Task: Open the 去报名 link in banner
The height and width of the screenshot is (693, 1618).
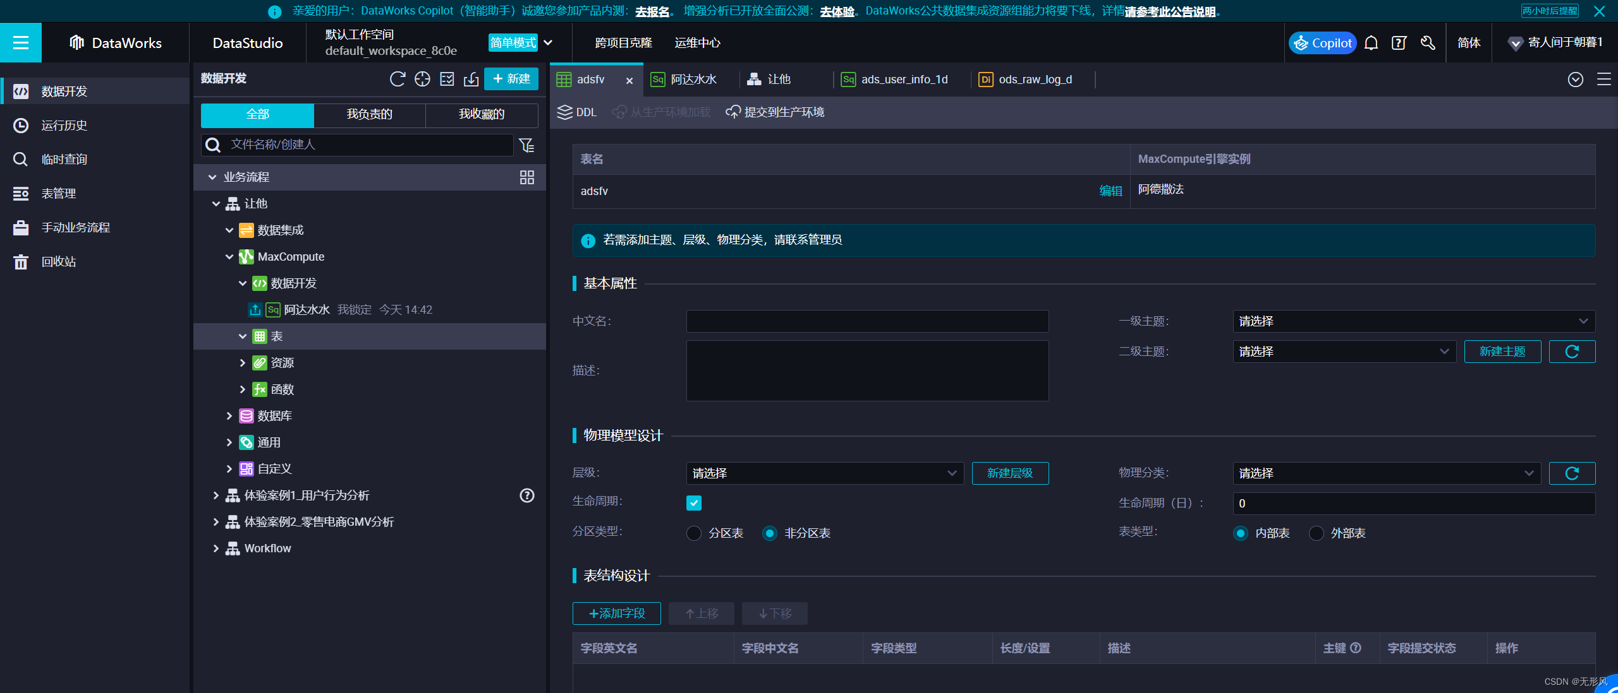Action: (x=652, y=11)
